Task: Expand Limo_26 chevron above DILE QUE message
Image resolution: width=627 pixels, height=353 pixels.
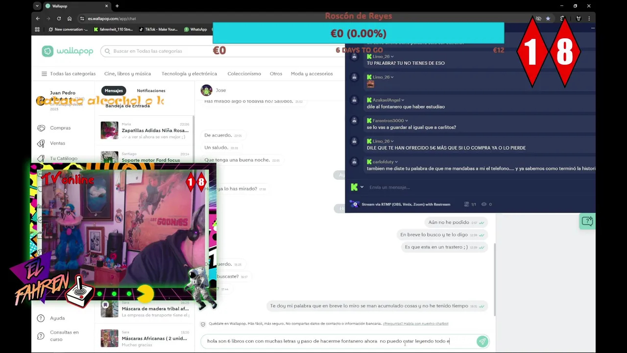Action: click(x=392, y=141)
